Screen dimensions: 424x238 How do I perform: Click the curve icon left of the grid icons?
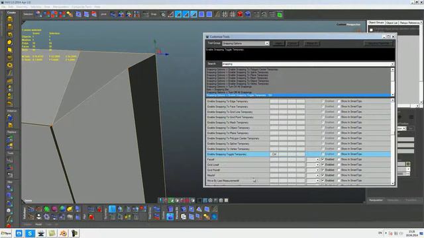[x=217, y=15]
